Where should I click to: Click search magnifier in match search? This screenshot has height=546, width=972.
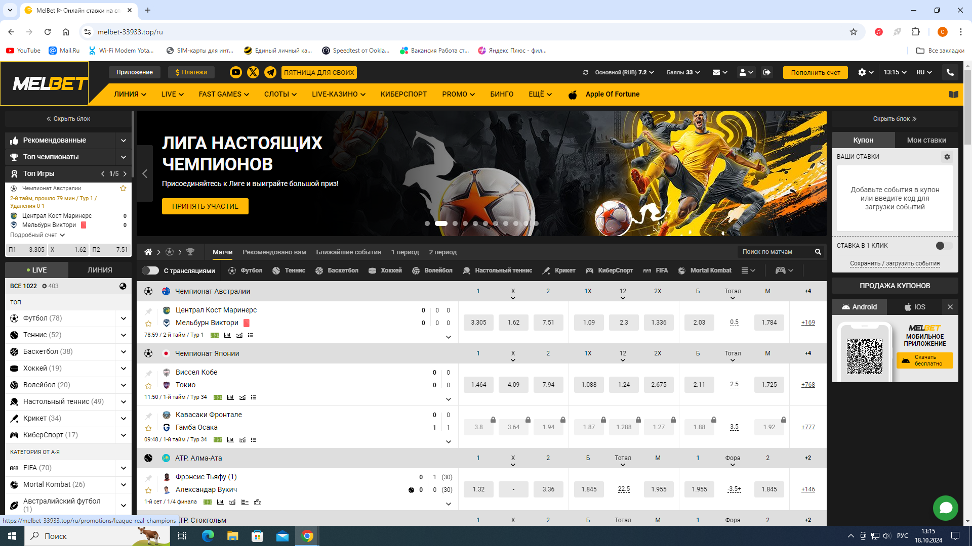tap(818, 252)
